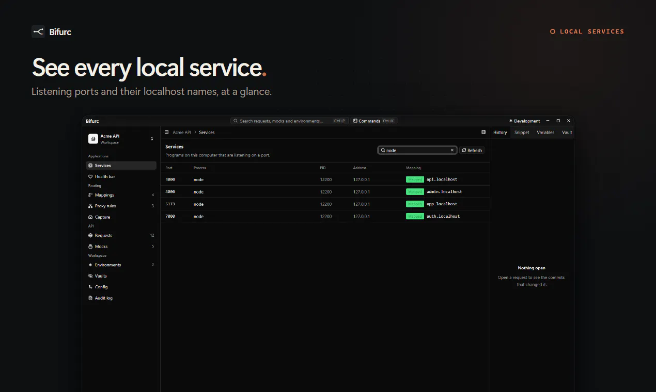Viewport: 656px width, 392px height.
Task: Click the Port column header
Action: point(169,168)
